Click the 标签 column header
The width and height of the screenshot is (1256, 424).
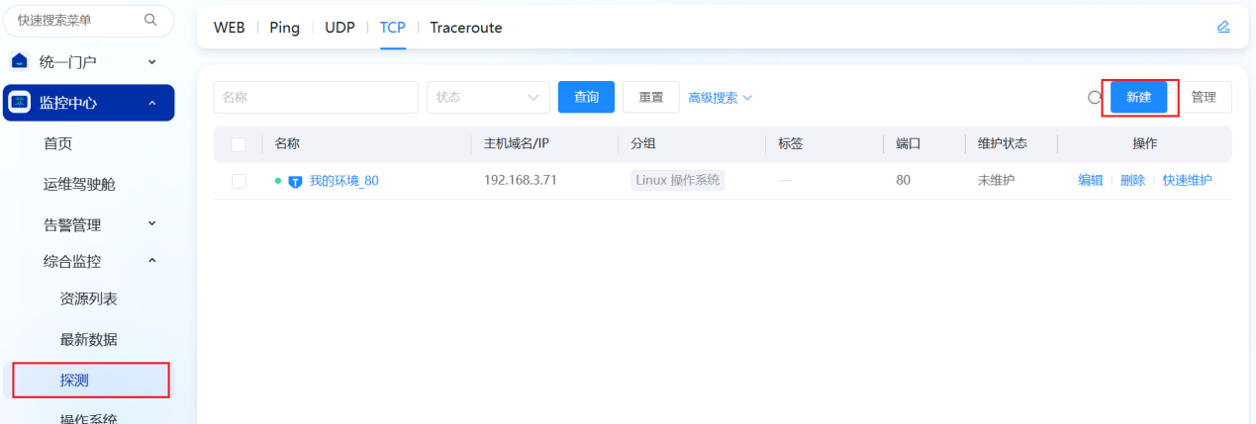pos(791,143)
